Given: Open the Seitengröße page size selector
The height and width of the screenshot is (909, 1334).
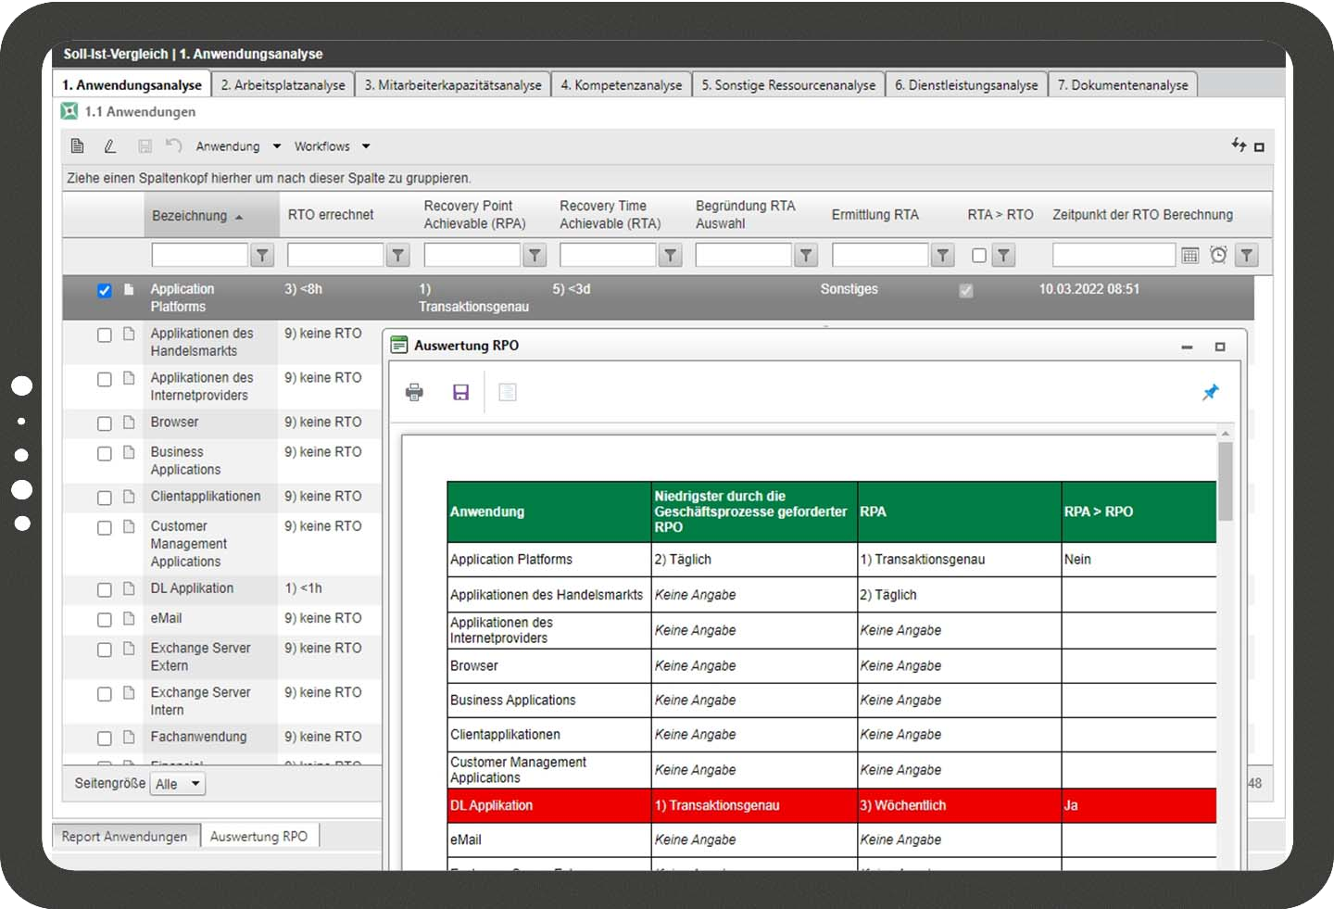Looking at the screenshot, I should tap(177, 783).
